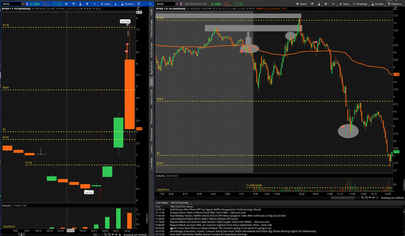Viewport: 405px width, 236px height.
Task: Click right chart's oval drawing tool icon
Action: point(377,198)
